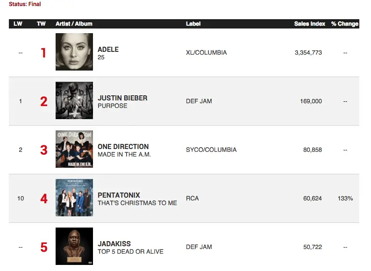
Task: Select MADE IN THE A.M. album title
Action: 124,154
